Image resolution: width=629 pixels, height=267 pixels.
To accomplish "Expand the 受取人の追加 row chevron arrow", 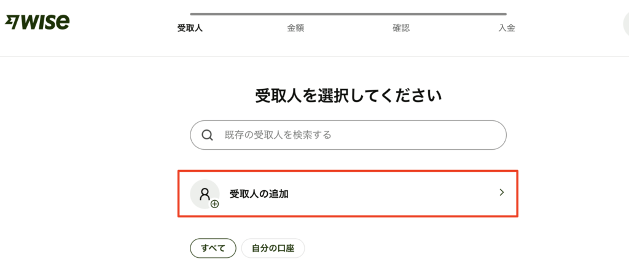I will (501, 193).
